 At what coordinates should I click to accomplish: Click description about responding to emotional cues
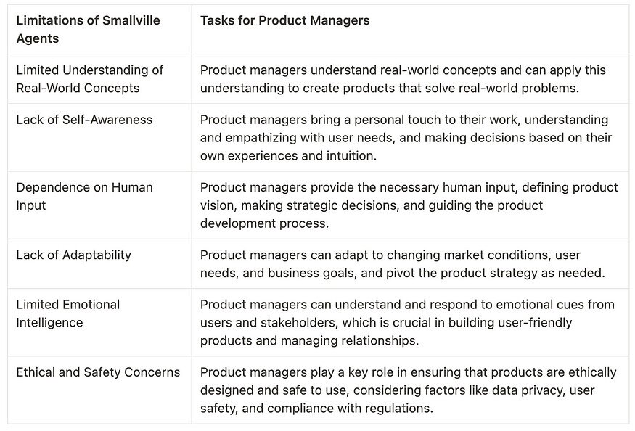coord(406,322)
